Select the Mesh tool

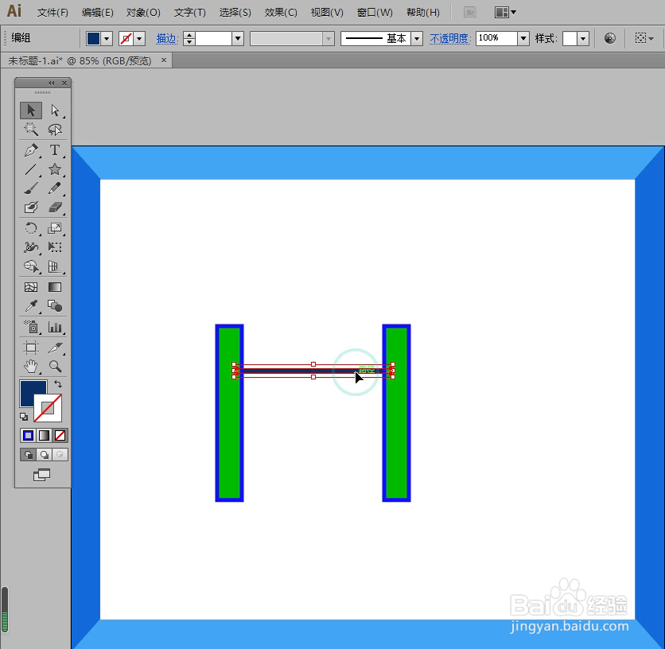31,287
